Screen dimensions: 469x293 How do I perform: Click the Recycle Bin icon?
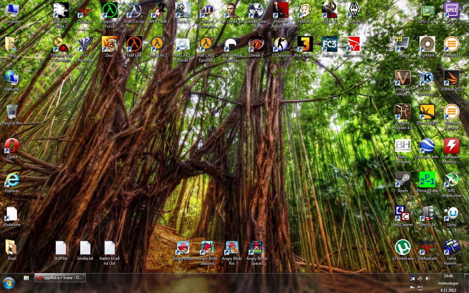12,112
